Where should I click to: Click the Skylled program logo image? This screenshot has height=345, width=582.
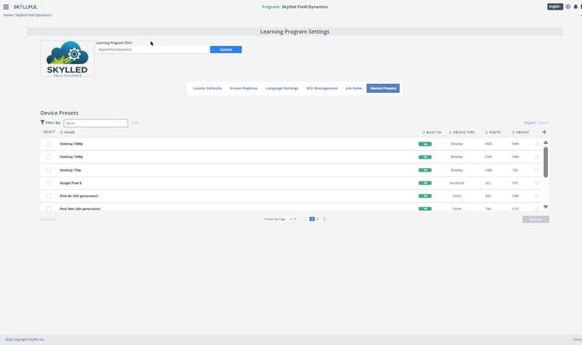point(67,59)
